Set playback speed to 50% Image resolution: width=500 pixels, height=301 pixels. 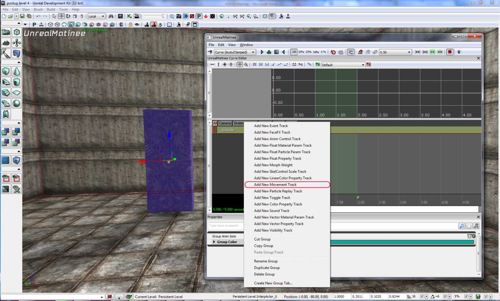pos(301,52)
